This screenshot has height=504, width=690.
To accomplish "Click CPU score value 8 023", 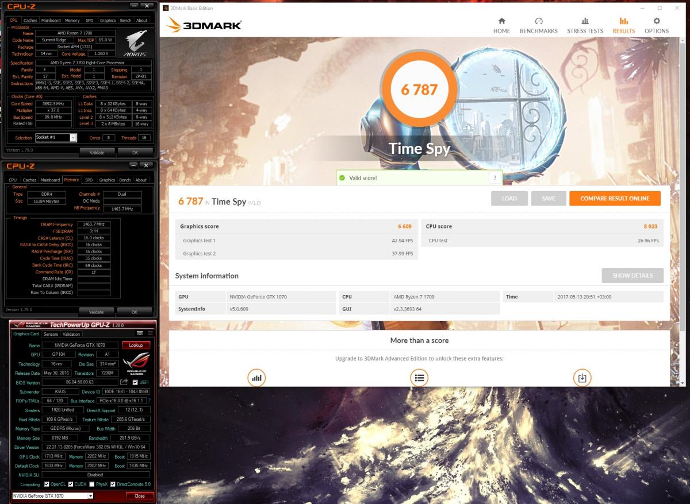I will coord(650,227).
